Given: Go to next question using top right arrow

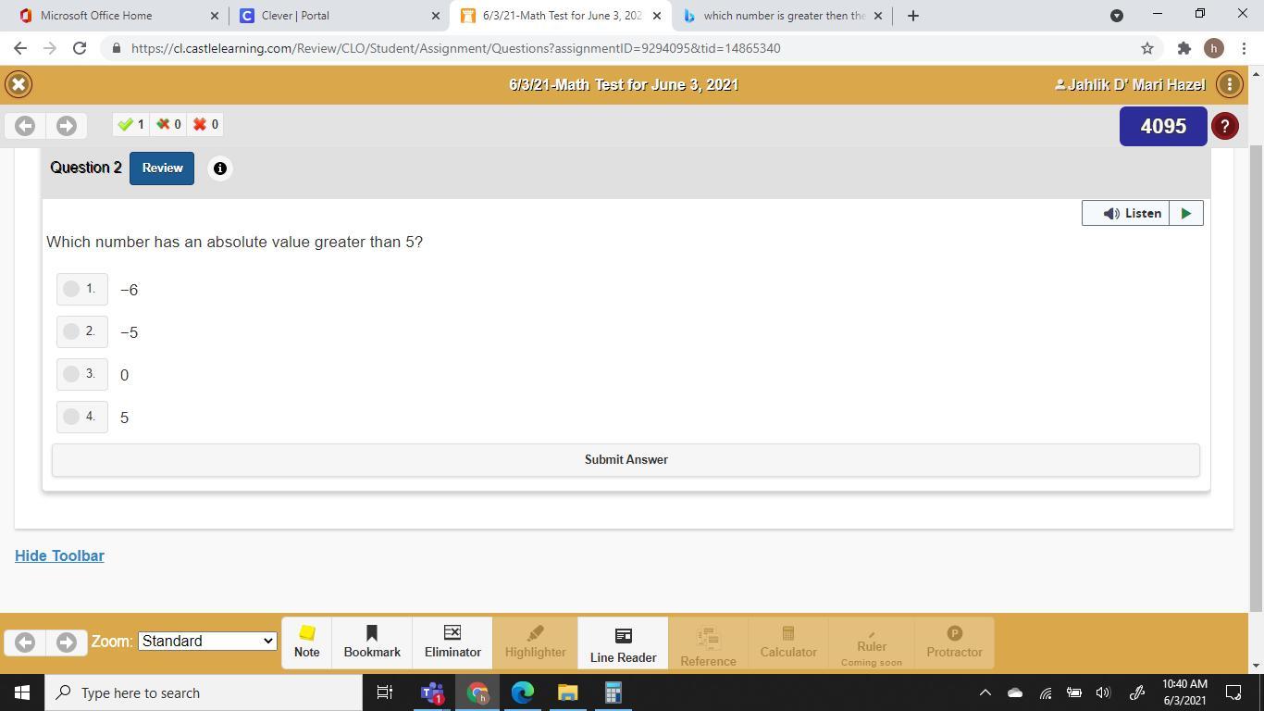Looking at the screenshot, I should click(66, 125).
